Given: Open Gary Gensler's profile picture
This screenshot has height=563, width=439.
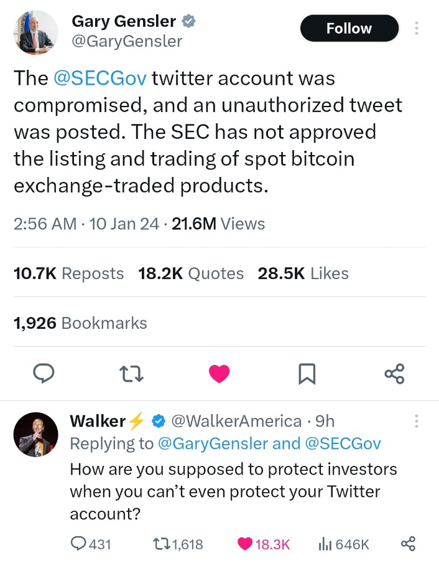Looking at the screenshot, I should [35, 32].
